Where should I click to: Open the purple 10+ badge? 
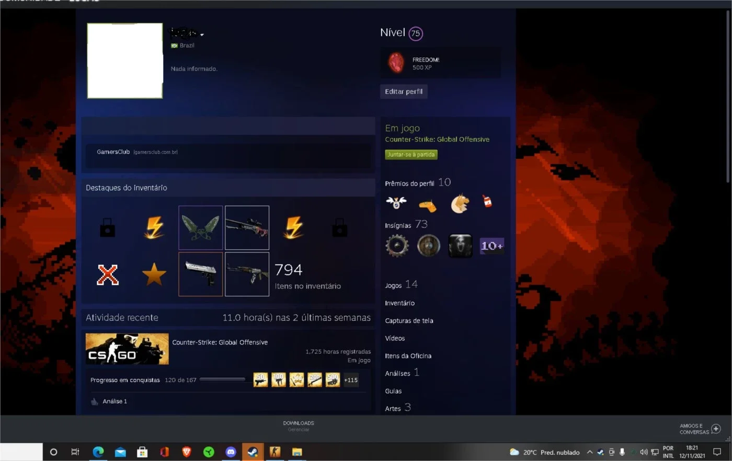tap(492, 246)
